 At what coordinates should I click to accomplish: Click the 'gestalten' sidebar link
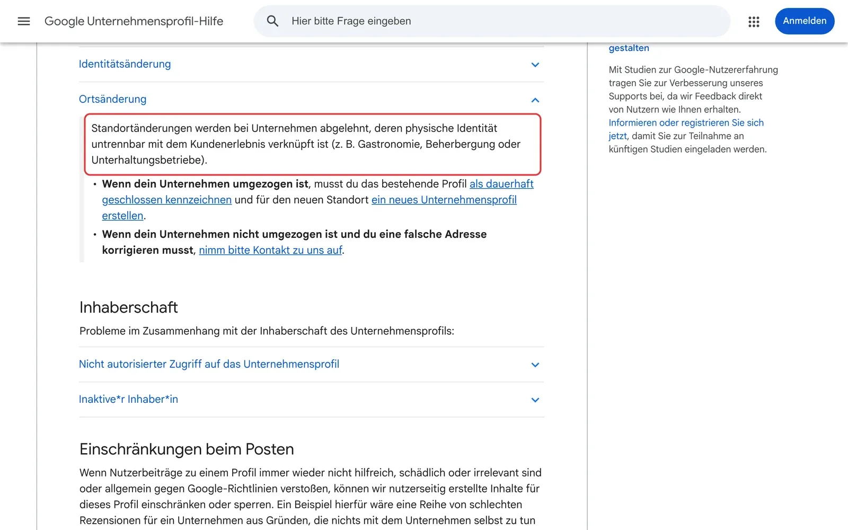coord(629,48)
